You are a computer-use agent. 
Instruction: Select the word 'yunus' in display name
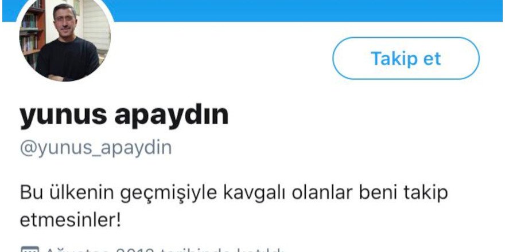point(64,116)
